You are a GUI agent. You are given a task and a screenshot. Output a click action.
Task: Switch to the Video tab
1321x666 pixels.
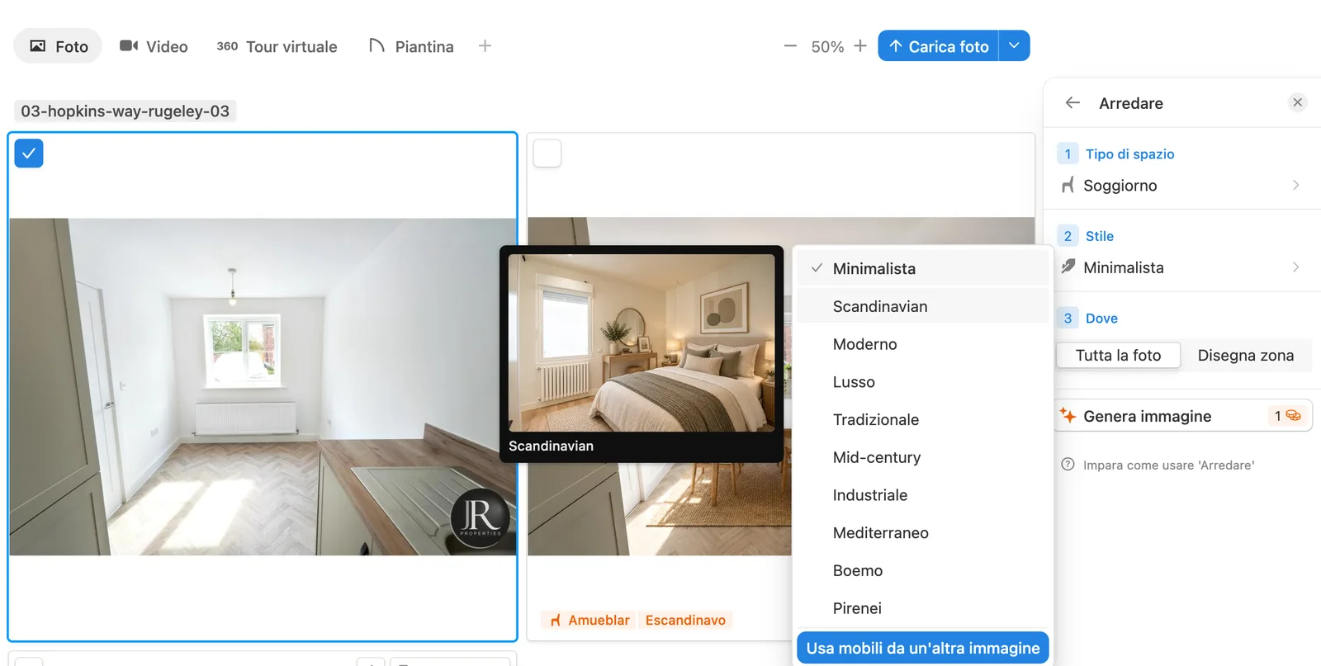154,46
